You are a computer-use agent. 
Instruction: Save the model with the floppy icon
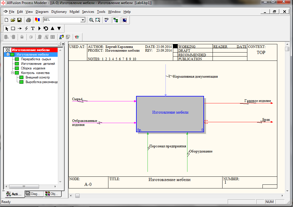click(x=19, y=20)
